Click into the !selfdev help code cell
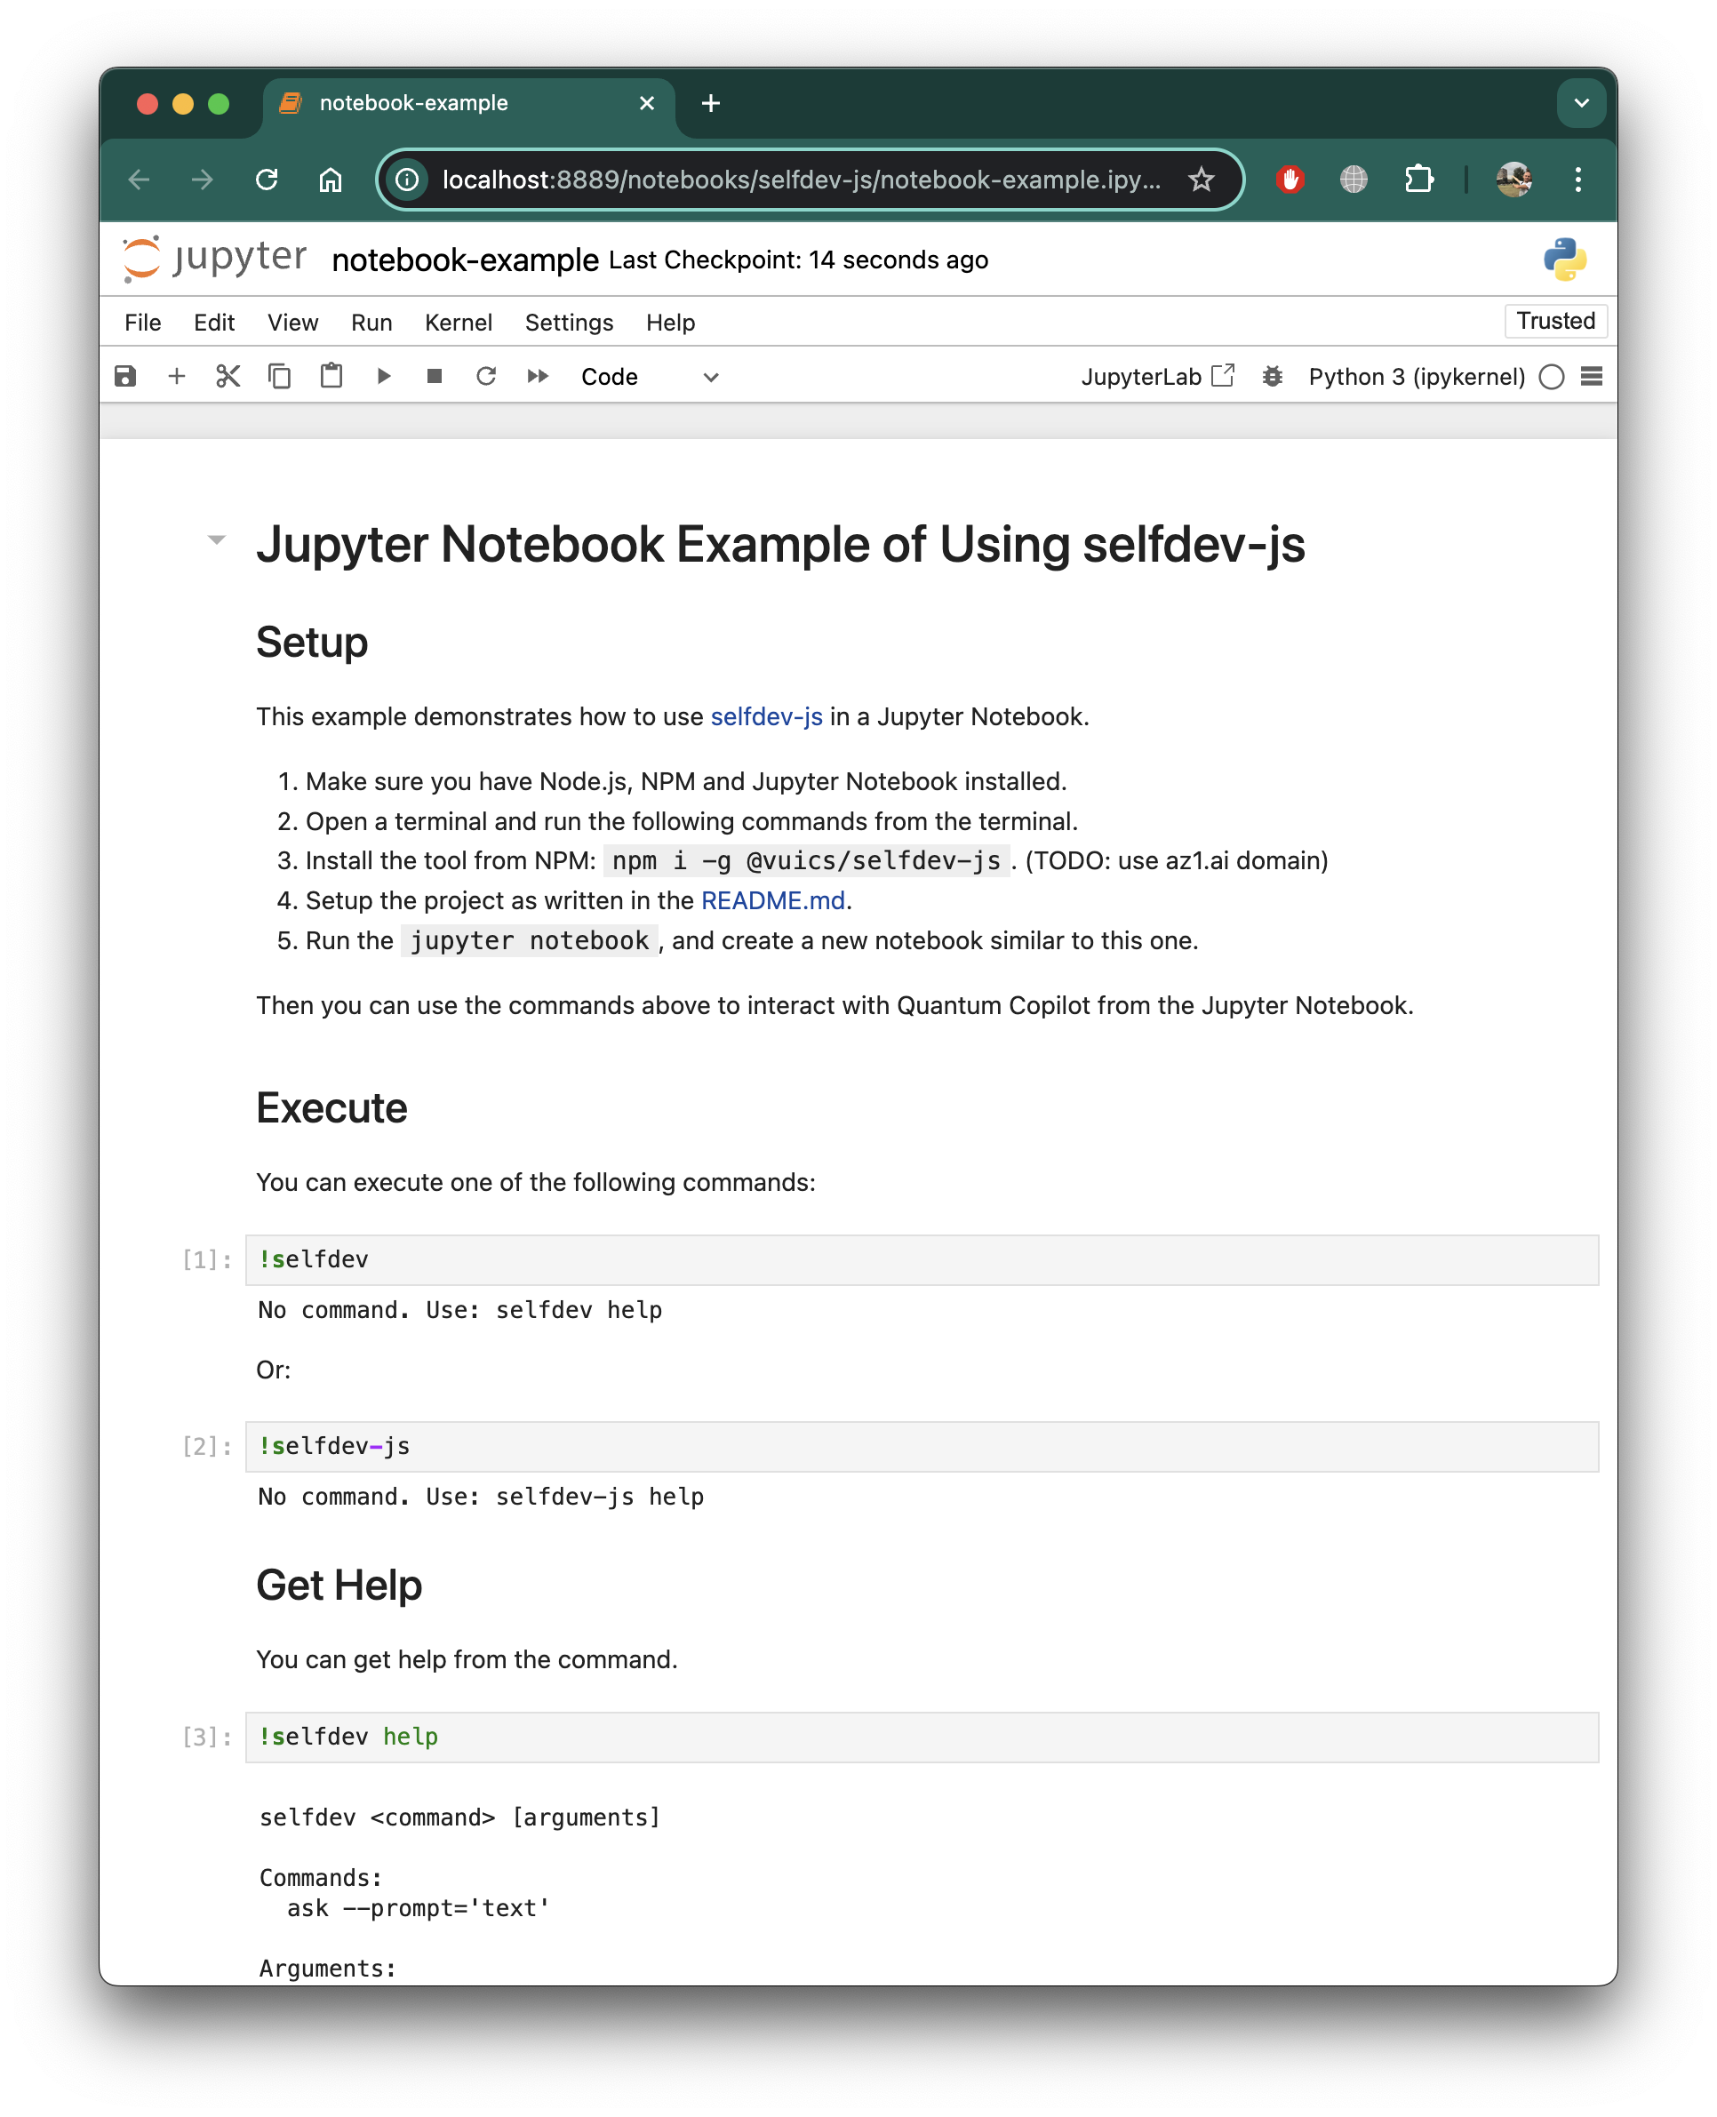The height and width of the screenshot is (2117, 1717). click(x=920, y=1736)
